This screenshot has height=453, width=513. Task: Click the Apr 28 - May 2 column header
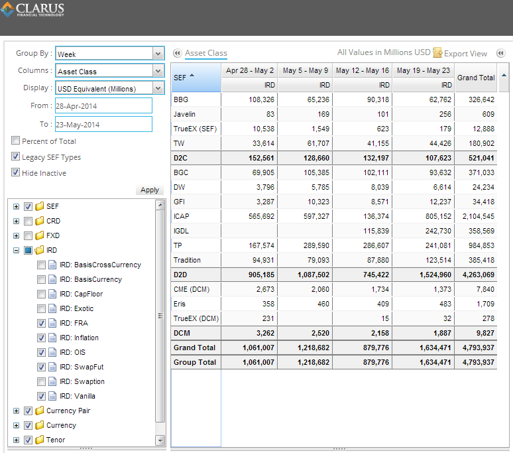pos(250,71)
